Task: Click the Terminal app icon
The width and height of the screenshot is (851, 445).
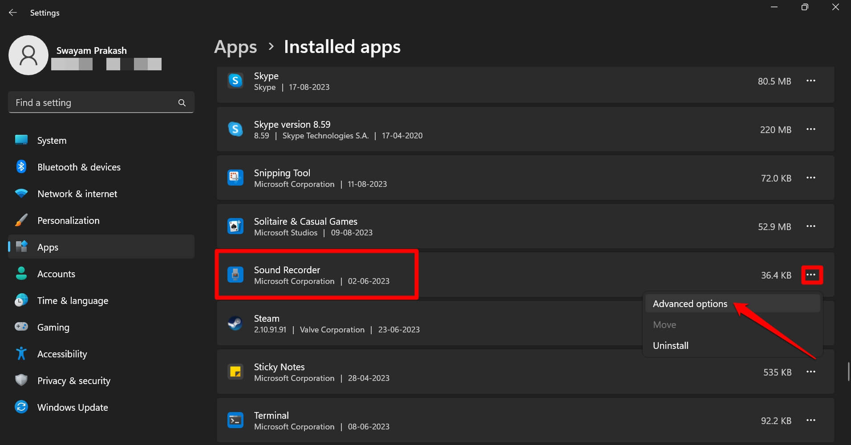Action: [x=235, y=421]
